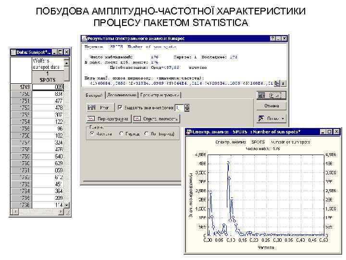This screenshot has height=260, width=346.
Task: Click the expand icon at the summary box's end
Action: [283, 84]
